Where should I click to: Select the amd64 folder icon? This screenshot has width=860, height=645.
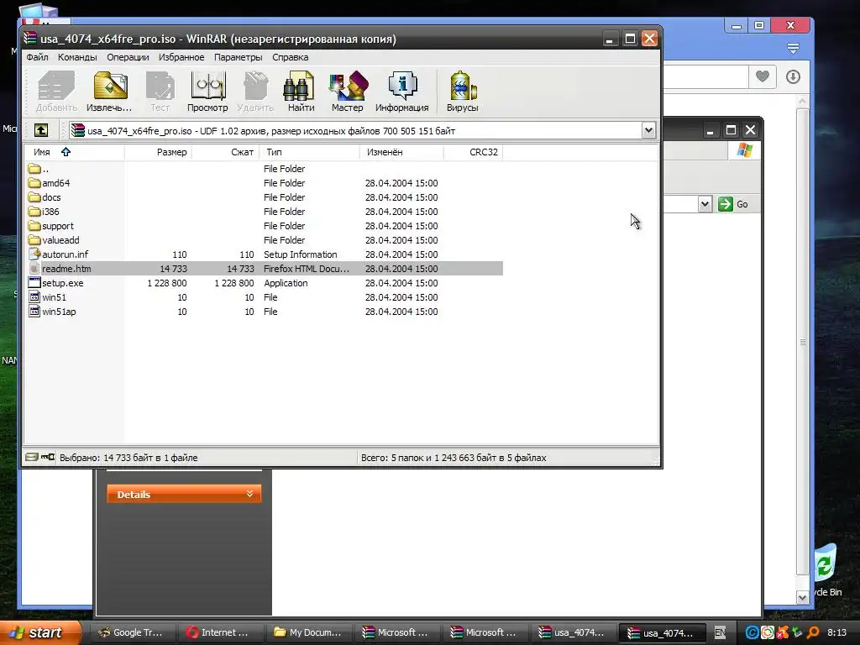tap(34, 182)
